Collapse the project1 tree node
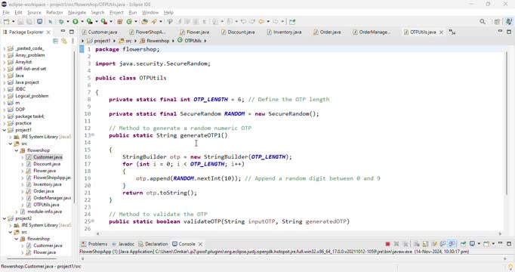Viewport: 515px width, 272px height. tap(5, 130)
